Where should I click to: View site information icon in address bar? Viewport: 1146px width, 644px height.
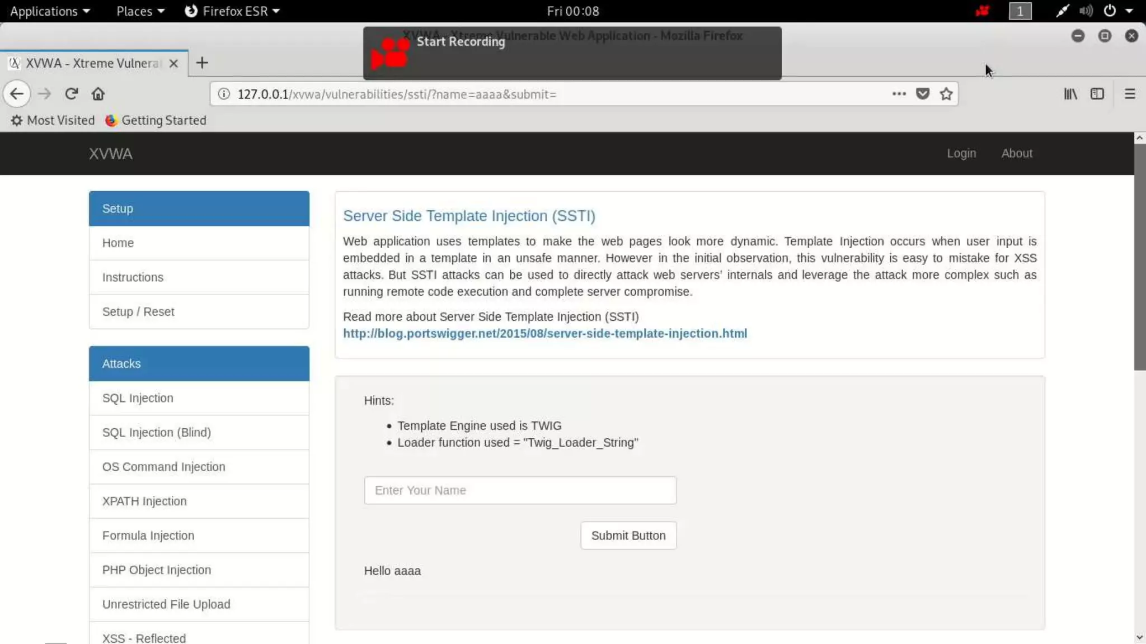(x=224, y=94)
